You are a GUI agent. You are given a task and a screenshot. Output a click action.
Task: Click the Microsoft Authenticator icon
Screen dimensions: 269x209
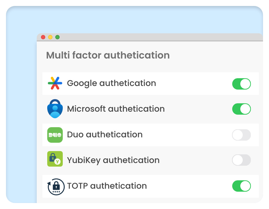click(55, 109)
